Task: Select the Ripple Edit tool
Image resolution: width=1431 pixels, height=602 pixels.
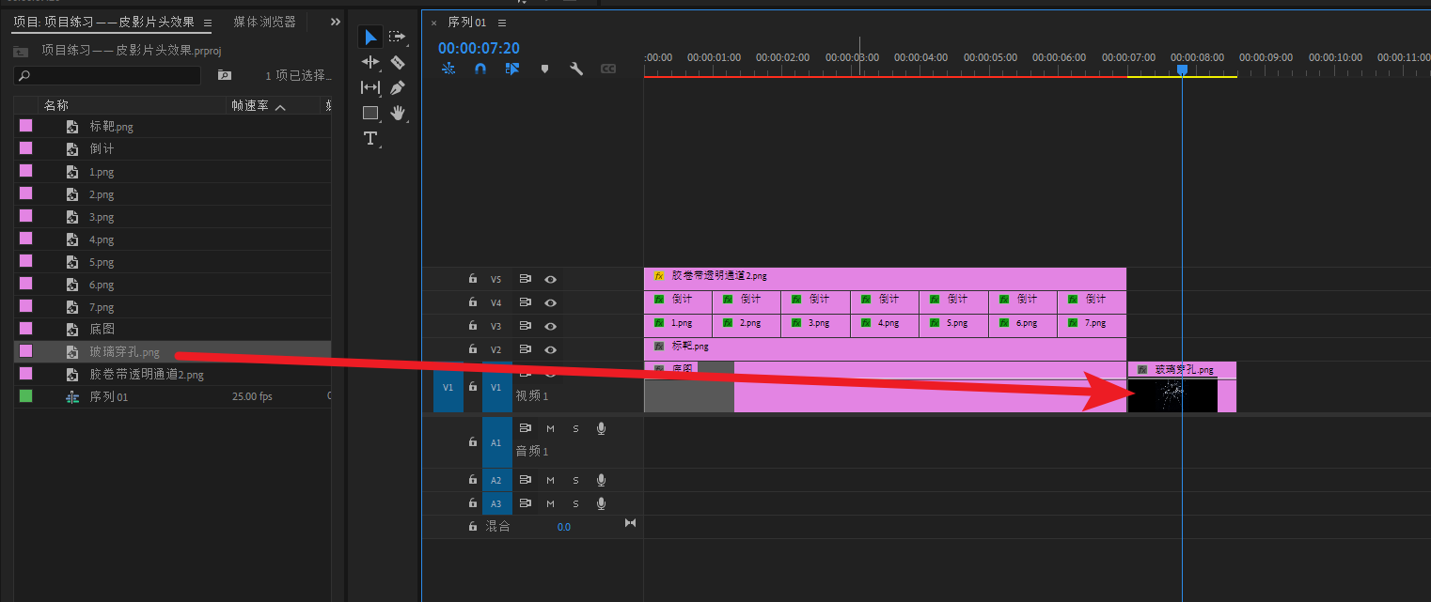Action: click(370, 62)
